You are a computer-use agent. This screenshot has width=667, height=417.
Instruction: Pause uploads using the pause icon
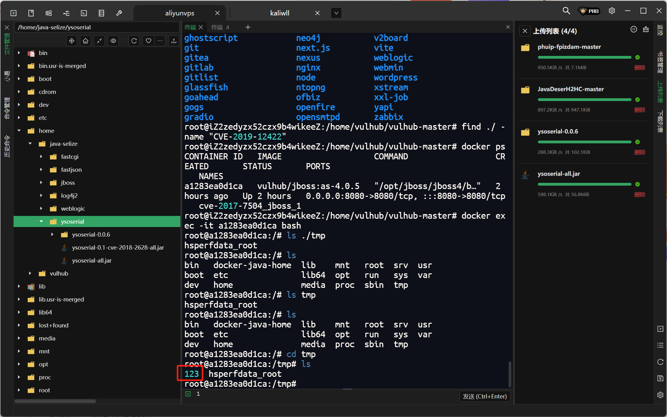coord(634,30)
